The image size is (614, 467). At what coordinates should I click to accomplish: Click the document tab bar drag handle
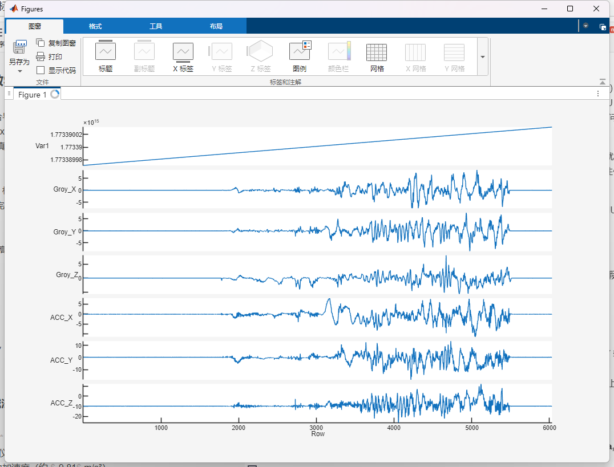pyautogui.click(x=9, y=94)
